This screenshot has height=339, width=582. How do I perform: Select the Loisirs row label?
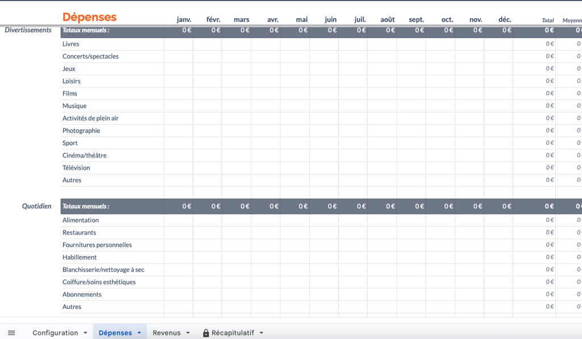[71, 81]
